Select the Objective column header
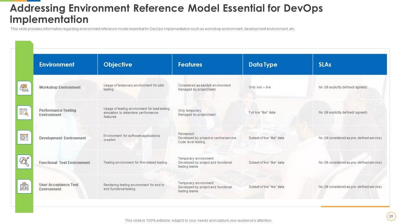The height and width of the screenshot is (224, 398). click(x=118, y=64)
